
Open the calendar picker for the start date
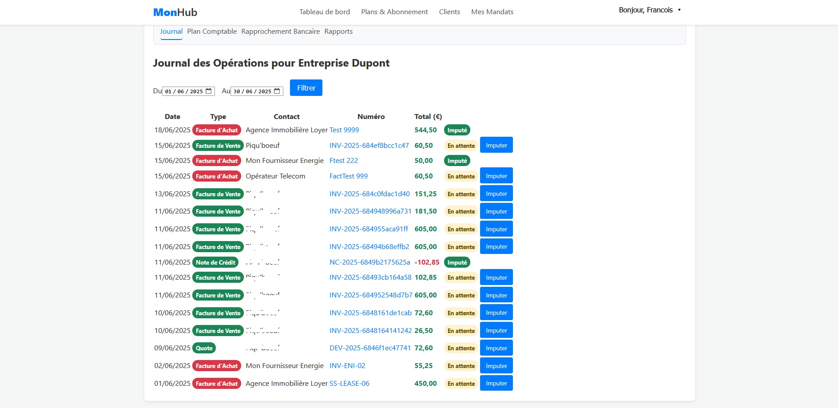click(x=208, y=91)
